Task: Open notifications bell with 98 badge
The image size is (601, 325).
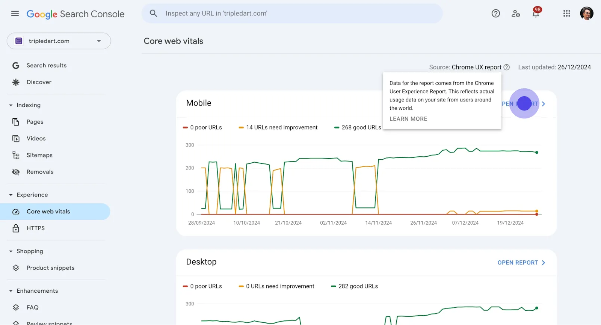Action: [x=536, y=13]
